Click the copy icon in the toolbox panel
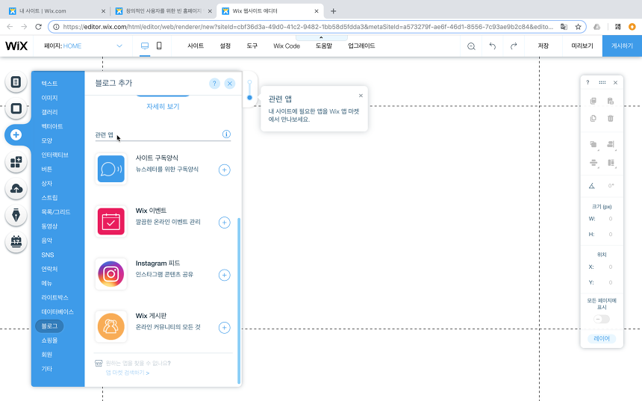Viewport: 642px width, 401px height. point(593,101)
